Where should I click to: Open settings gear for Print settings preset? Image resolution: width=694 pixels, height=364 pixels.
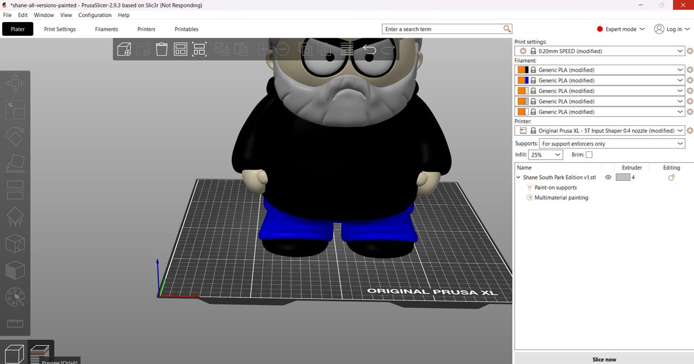[689, 51]
